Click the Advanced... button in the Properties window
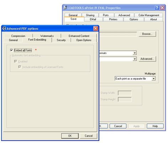This screenshot has width=168, height=143. (x=147, y=59)
